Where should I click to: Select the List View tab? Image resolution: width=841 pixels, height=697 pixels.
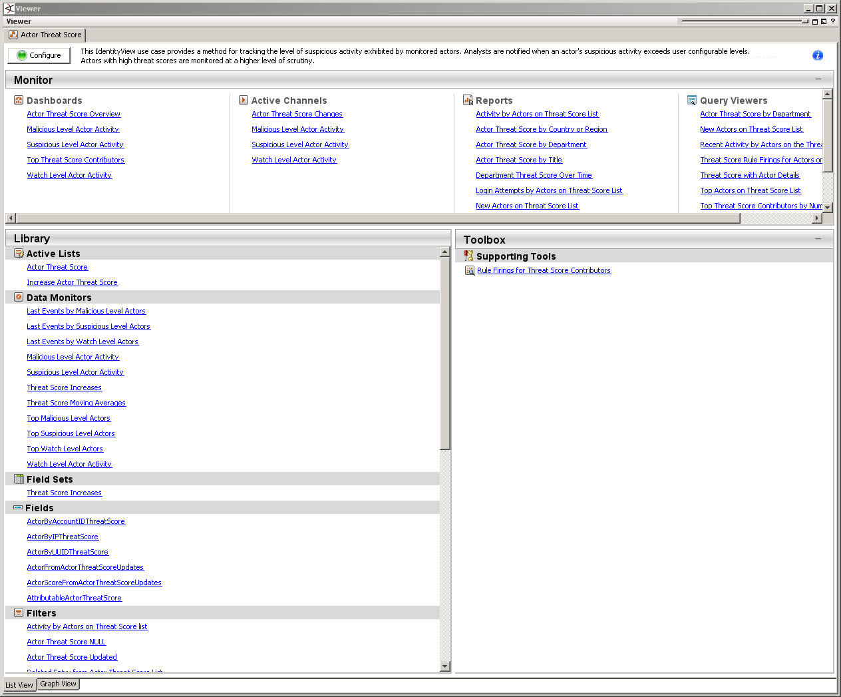tap(19, 684)
